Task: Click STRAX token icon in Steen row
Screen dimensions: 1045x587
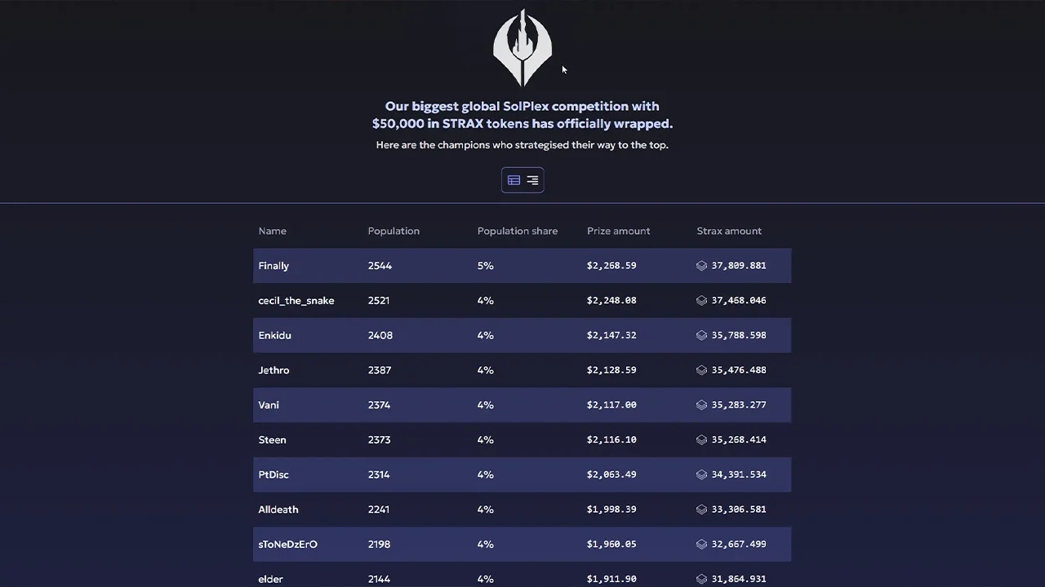Action: pyautogui.click(x=701, y=439)
